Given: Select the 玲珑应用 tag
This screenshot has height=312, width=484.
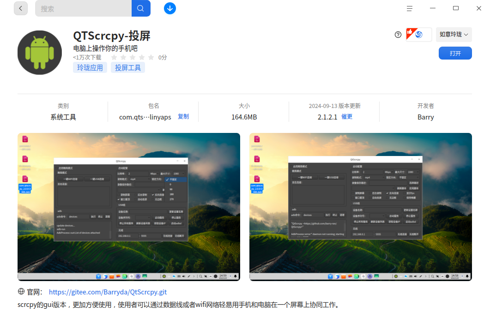Looking at the screenshot, I should (x=90, y=67).
